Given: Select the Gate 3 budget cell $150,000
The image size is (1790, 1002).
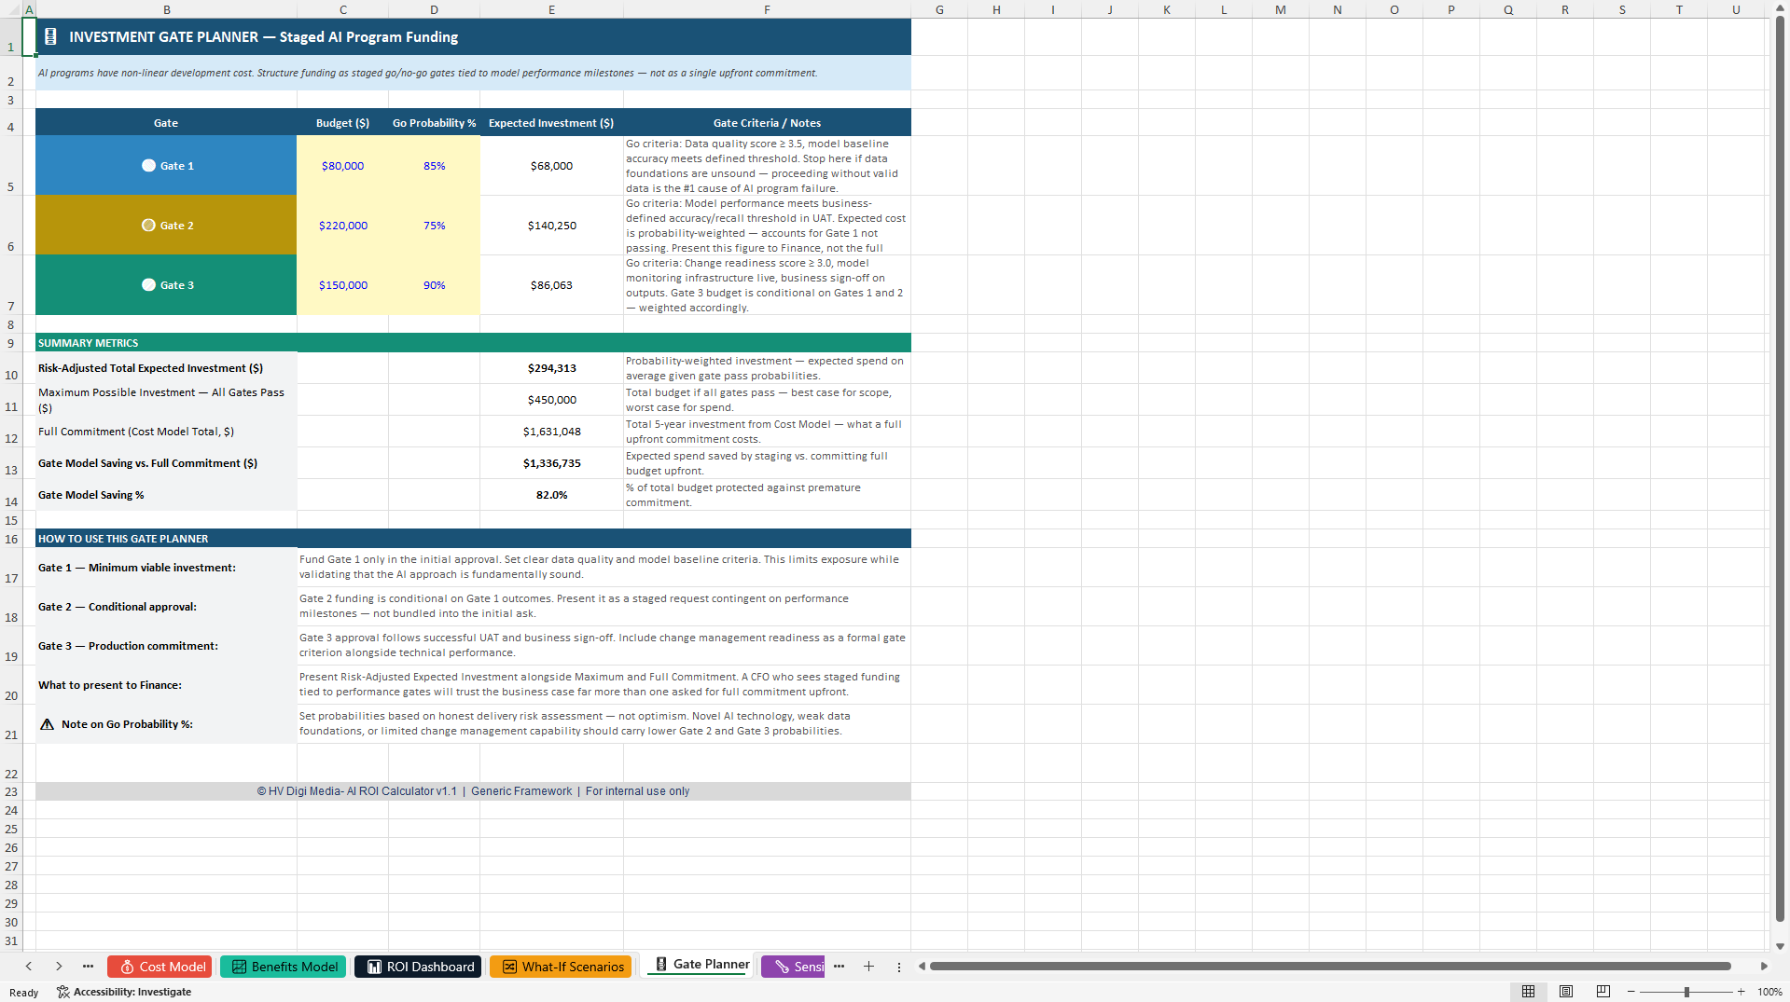Looking at the screenshot, I should click(342, 285).
